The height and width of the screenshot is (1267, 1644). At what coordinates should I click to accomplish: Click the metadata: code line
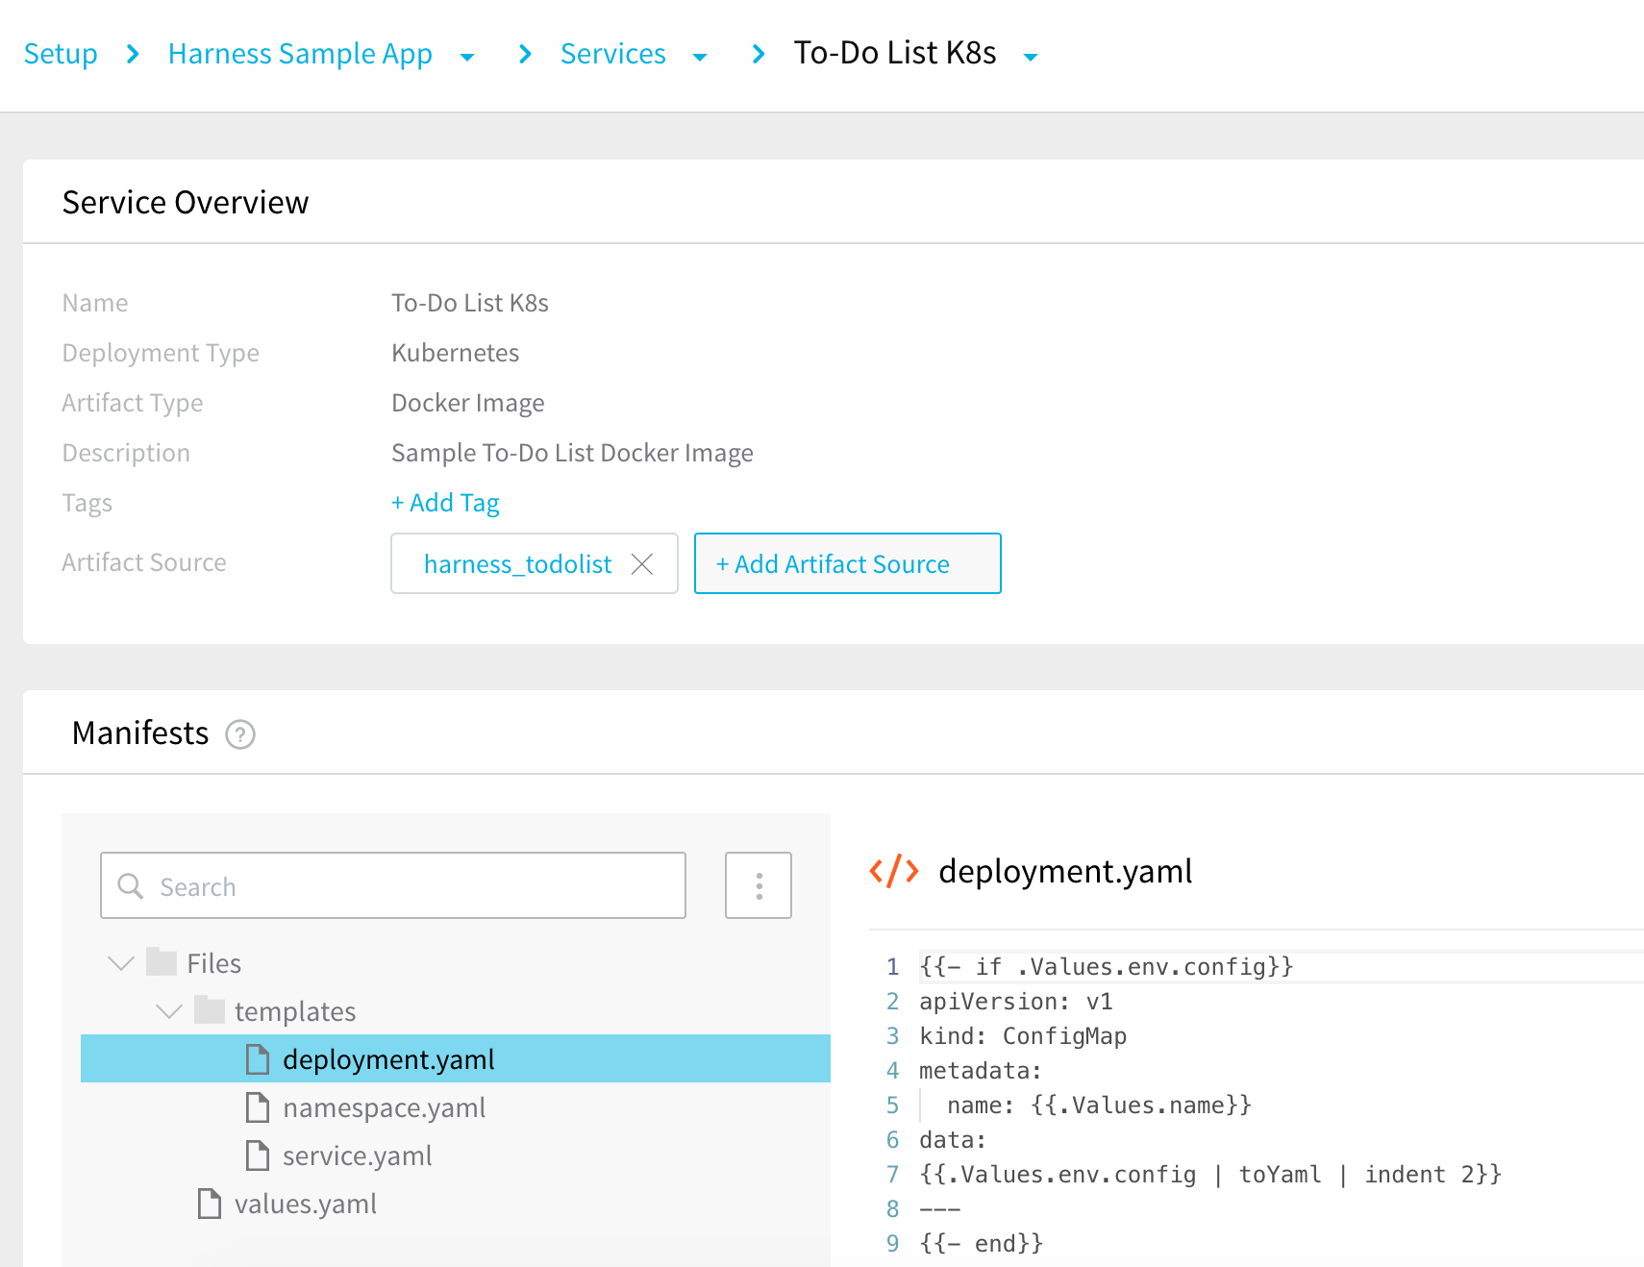click(981, 1071)
